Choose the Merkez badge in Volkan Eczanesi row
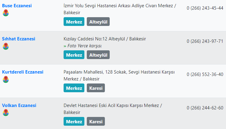 [x=74, y=121]
